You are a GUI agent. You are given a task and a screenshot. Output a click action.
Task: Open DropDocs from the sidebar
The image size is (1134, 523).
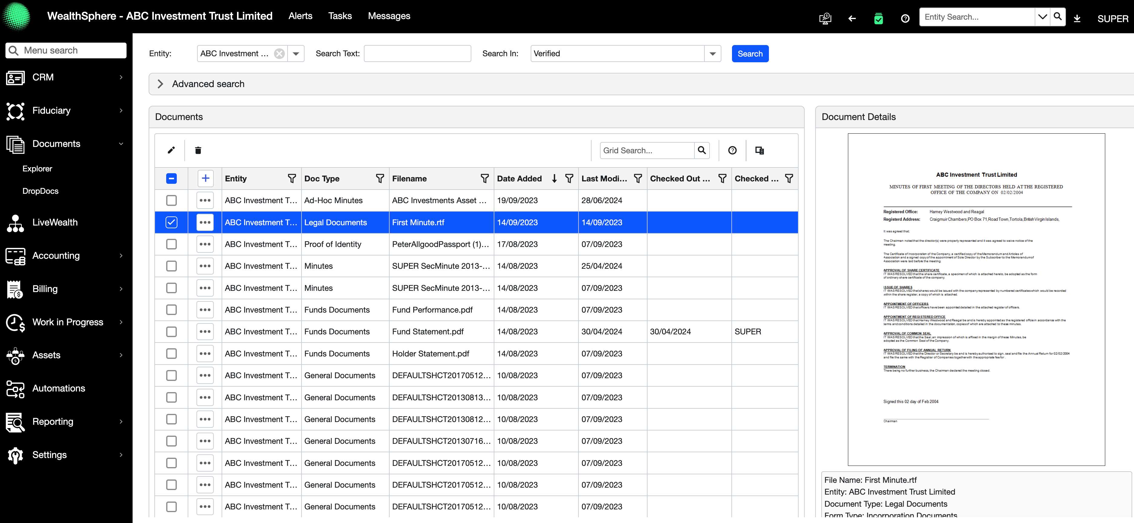41,191
